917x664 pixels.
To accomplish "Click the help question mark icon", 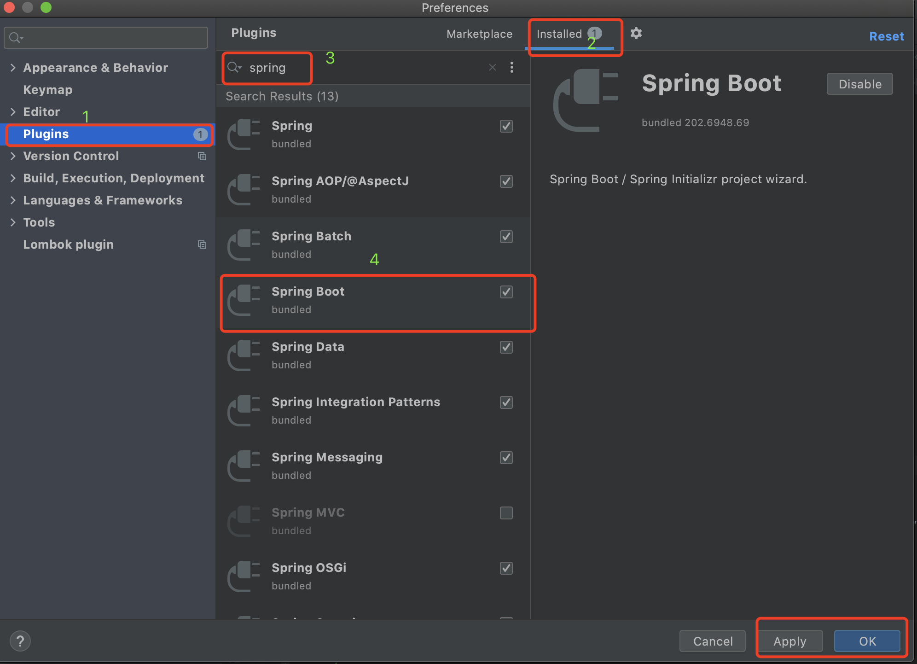I will [x=20, y=641].
